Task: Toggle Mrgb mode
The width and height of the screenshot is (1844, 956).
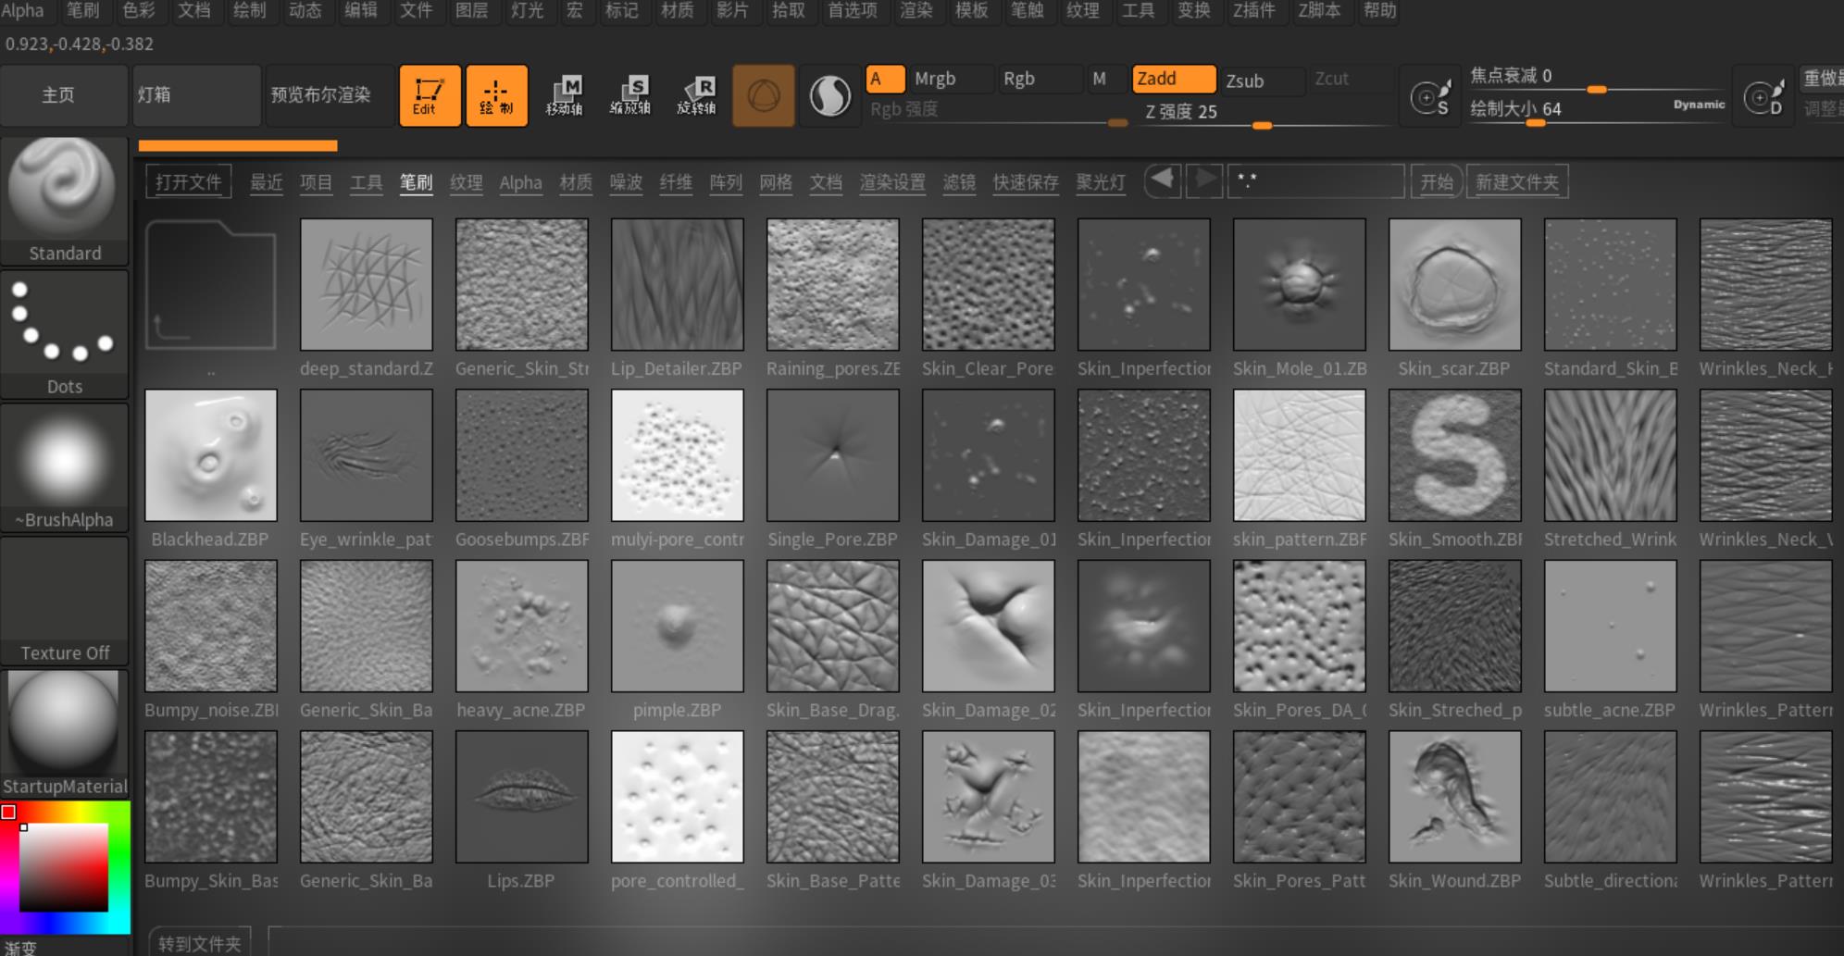Action: click(x=950, y=79)
